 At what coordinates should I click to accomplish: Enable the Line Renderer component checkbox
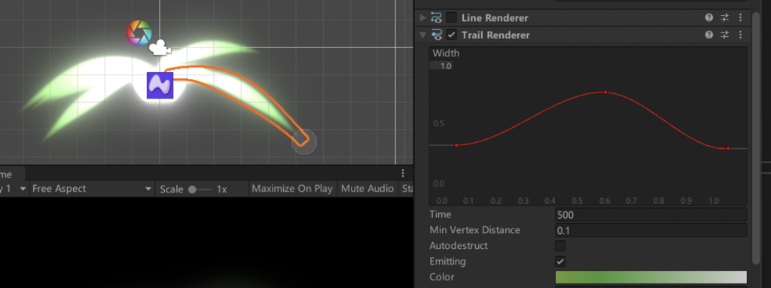click(452, 18)
